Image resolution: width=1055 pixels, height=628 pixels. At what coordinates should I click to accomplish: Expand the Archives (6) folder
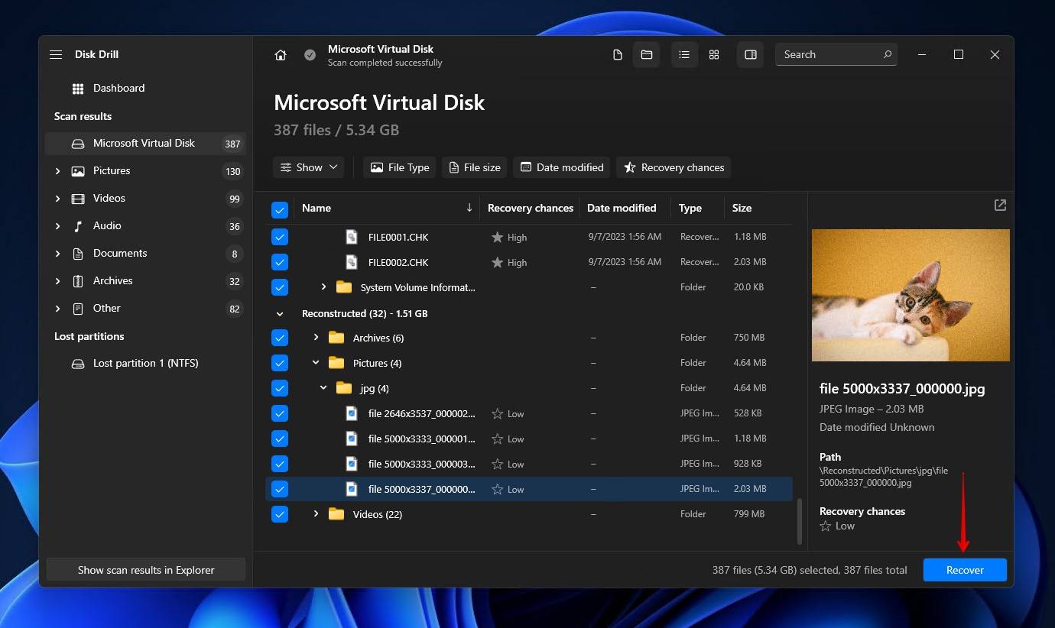316,338
